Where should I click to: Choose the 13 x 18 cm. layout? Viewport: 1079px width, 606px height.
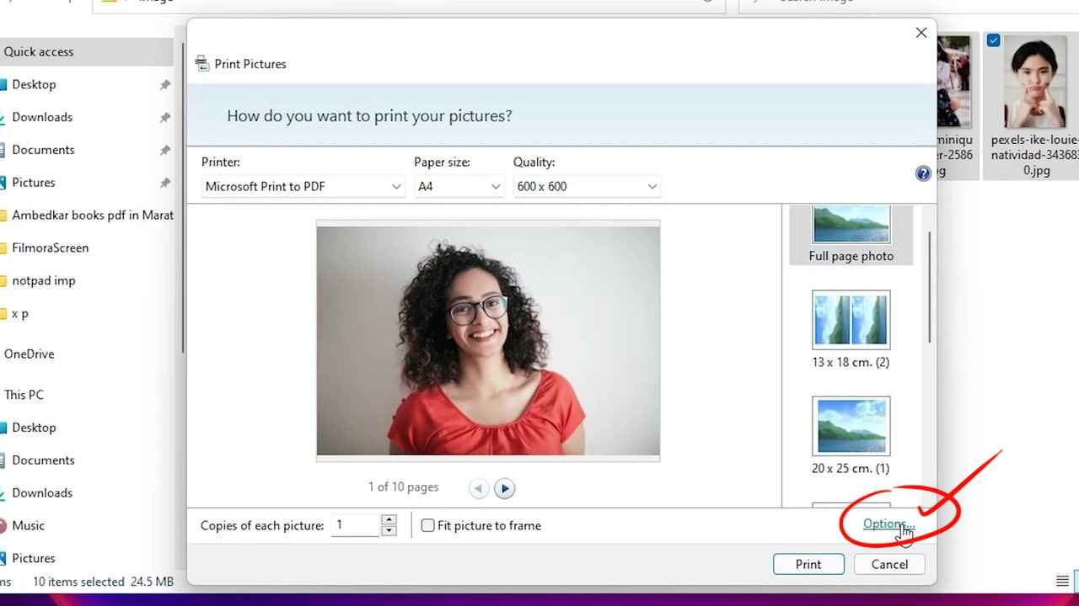[x=851, y=329]
